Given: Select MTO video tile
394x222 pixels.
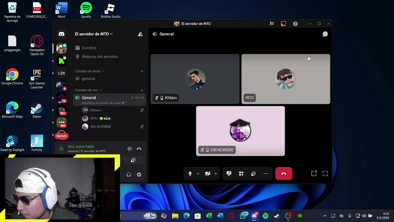Looking at the screenshot, I should click(x=286, y=79).
